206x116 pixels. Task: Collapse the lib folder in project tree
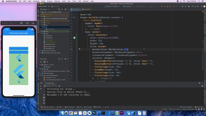click(x=42, y=27)
